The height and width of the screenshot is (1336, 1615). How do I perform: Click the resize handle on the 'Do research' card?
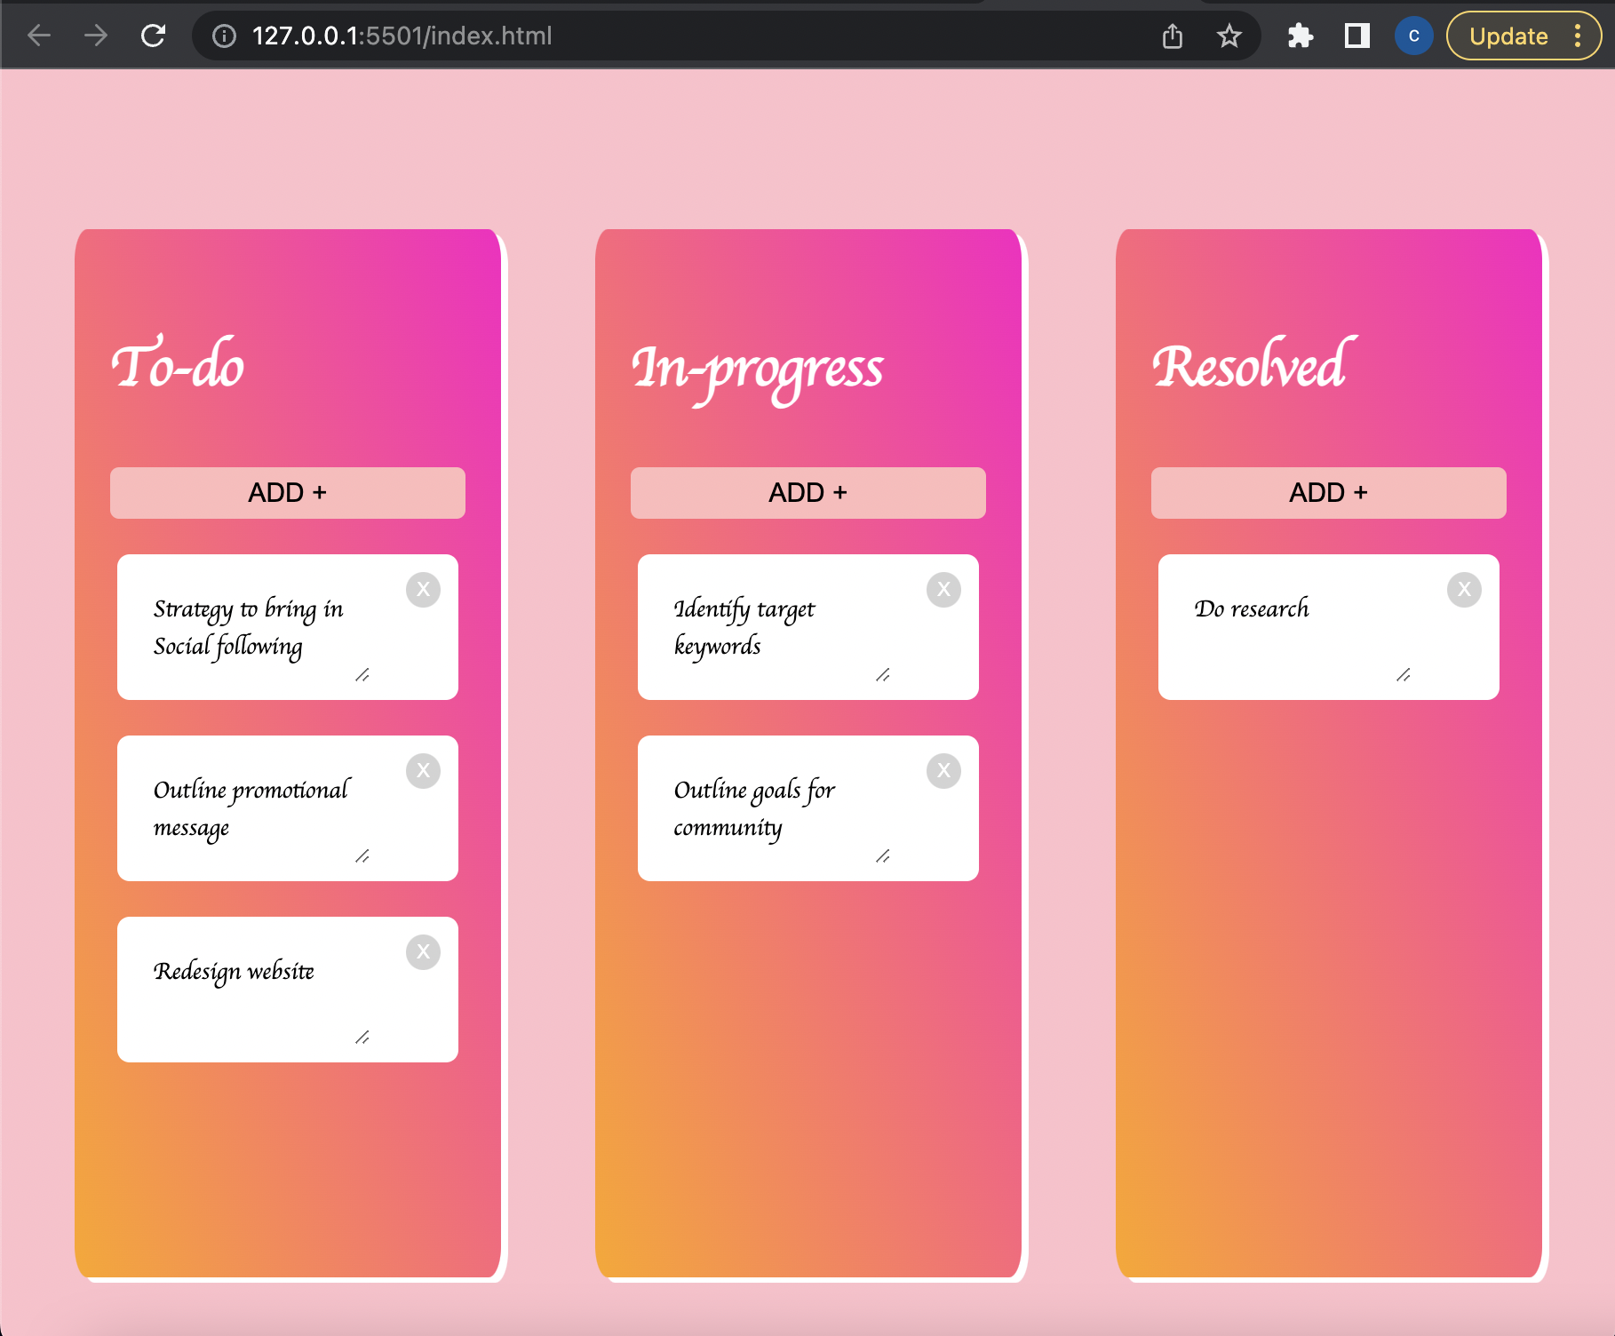point(1402,677)
